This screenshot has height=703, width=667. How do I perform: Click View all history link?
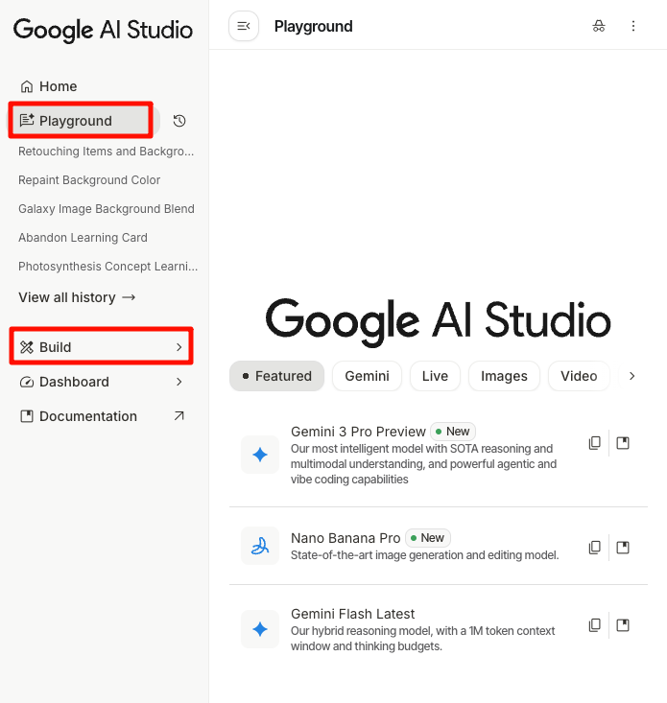(77, 297)
